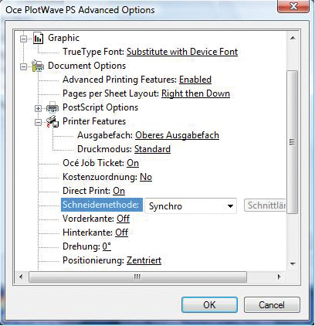Toggle Direct Print On value
This screenshot has height=326, width=315.
119,191
